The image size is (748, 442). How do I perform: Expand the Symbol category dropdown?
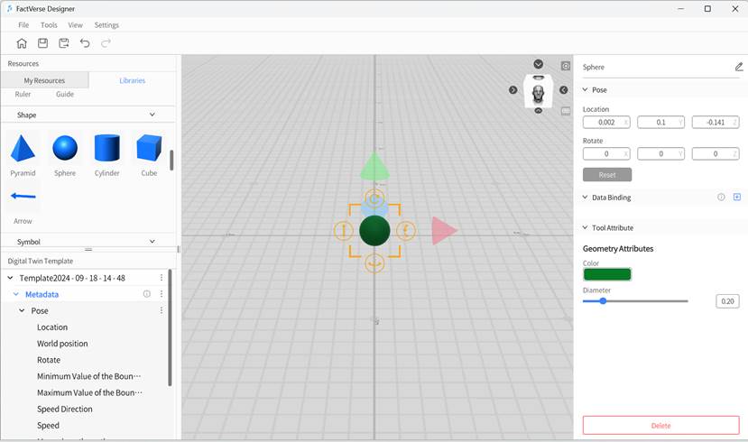(152, 241)
